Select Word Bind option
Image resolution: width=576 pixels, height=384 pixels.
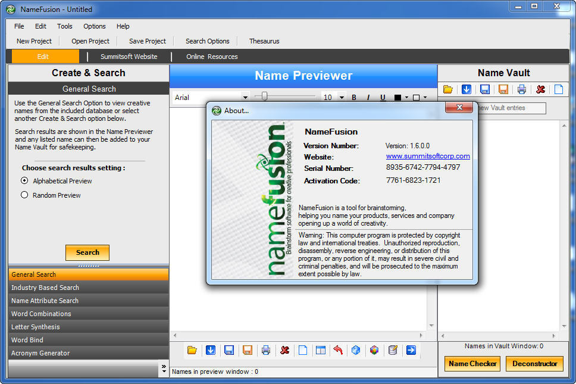pyautogui.click(x=88, y=340)
